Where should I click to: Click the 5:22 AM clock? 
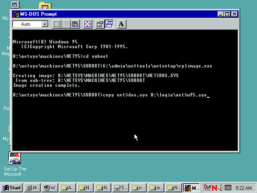pyautogui.click(x=244, y=188)
